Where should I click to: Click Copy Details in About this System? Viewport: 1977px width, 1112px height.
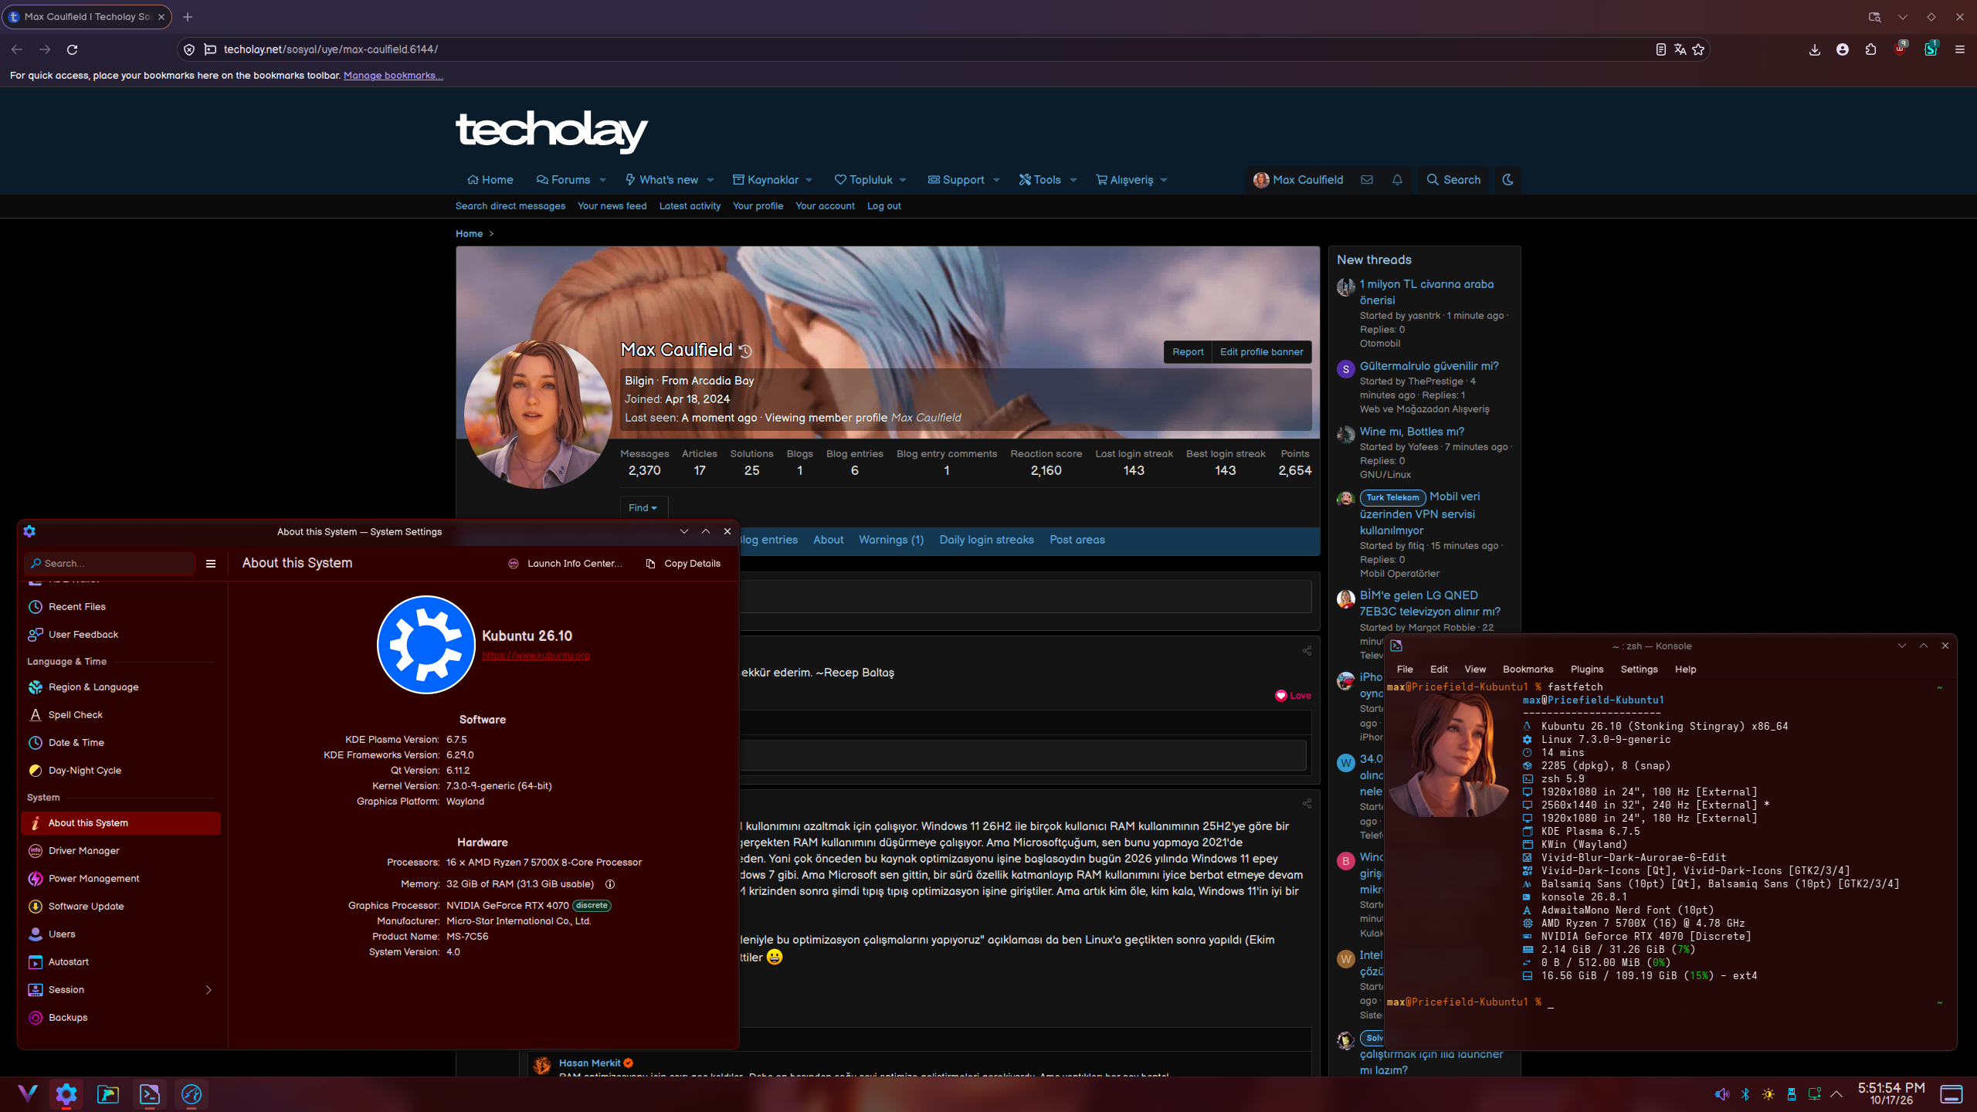(x=683, y=564)
